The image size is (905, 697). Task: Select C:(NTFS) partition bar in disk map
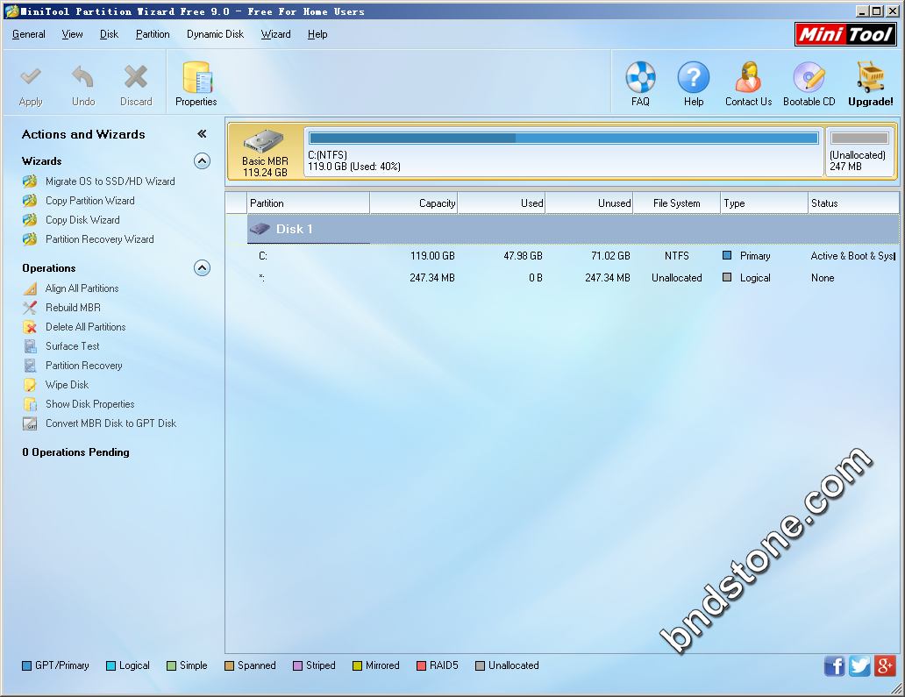coord(563,153)
